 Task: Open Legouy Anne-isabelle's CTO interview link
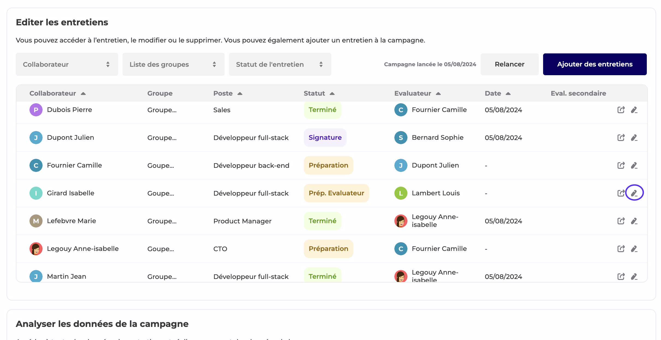[621, 249]
